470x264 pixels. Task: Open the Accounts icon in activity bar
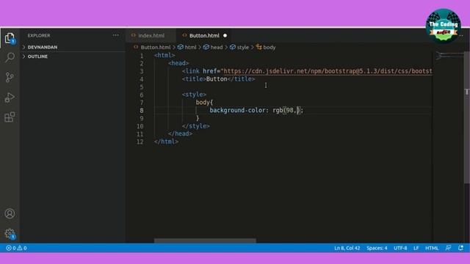tap(10, 213)
